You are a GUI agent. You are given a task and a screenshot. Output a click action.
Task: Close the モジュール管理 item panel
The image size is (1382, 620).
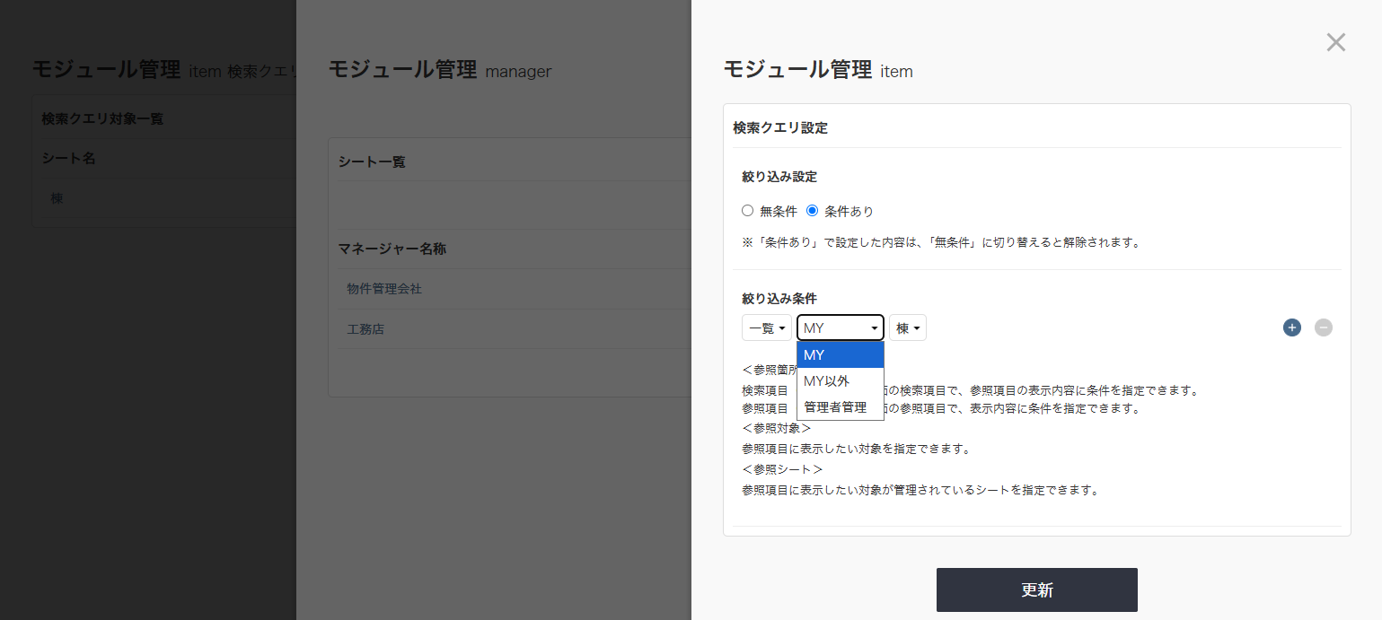coord(1335,42)
